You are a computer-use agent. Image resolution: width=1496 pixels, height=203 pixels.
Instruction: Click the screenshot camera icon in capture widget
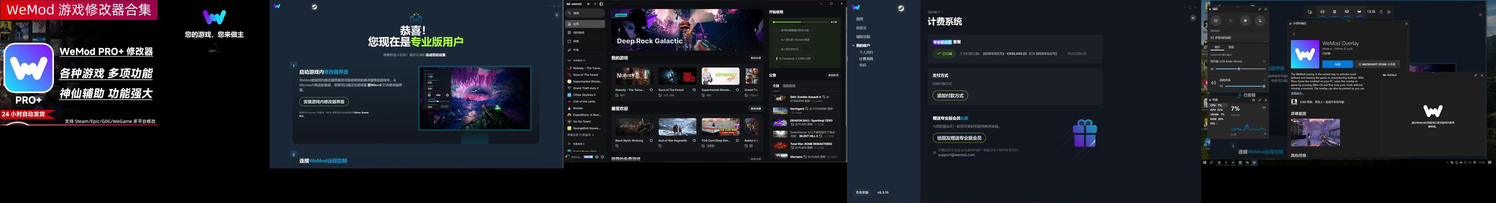coord(1215,20)
